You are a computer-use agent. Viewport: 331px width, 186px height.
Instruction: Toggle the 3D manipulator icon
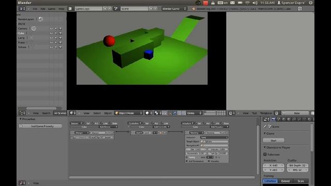(x=170, y=113)
